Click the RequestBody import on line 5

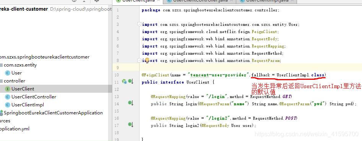tap(211, 39)
